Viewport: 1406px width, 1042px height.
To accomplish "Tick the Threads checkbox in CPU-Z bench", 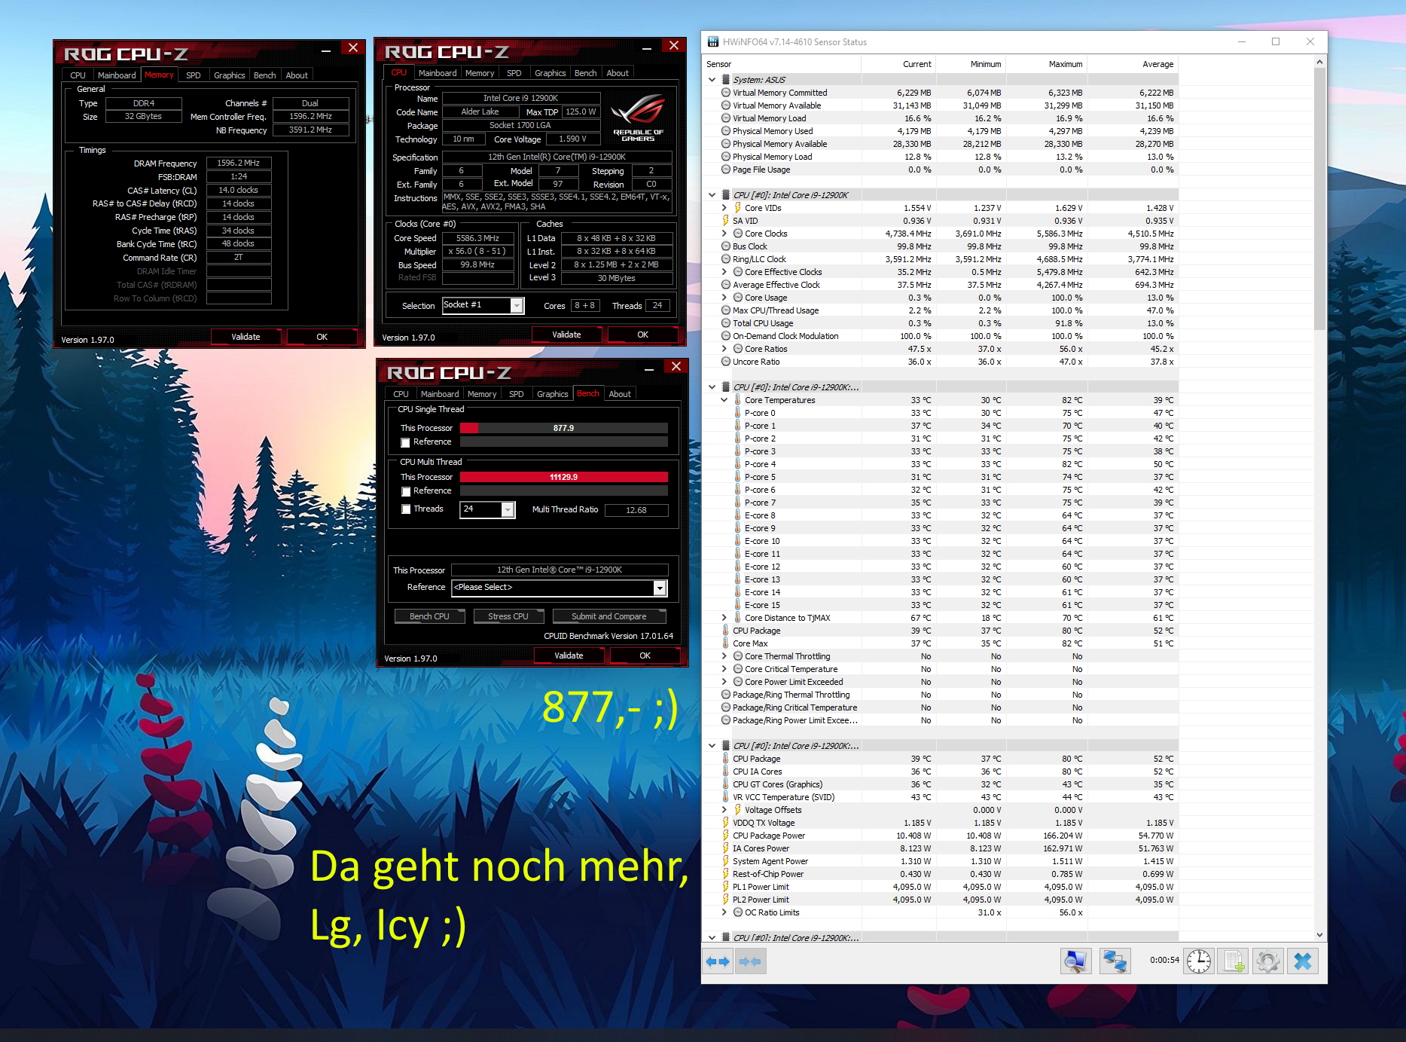I will point(406,509).
